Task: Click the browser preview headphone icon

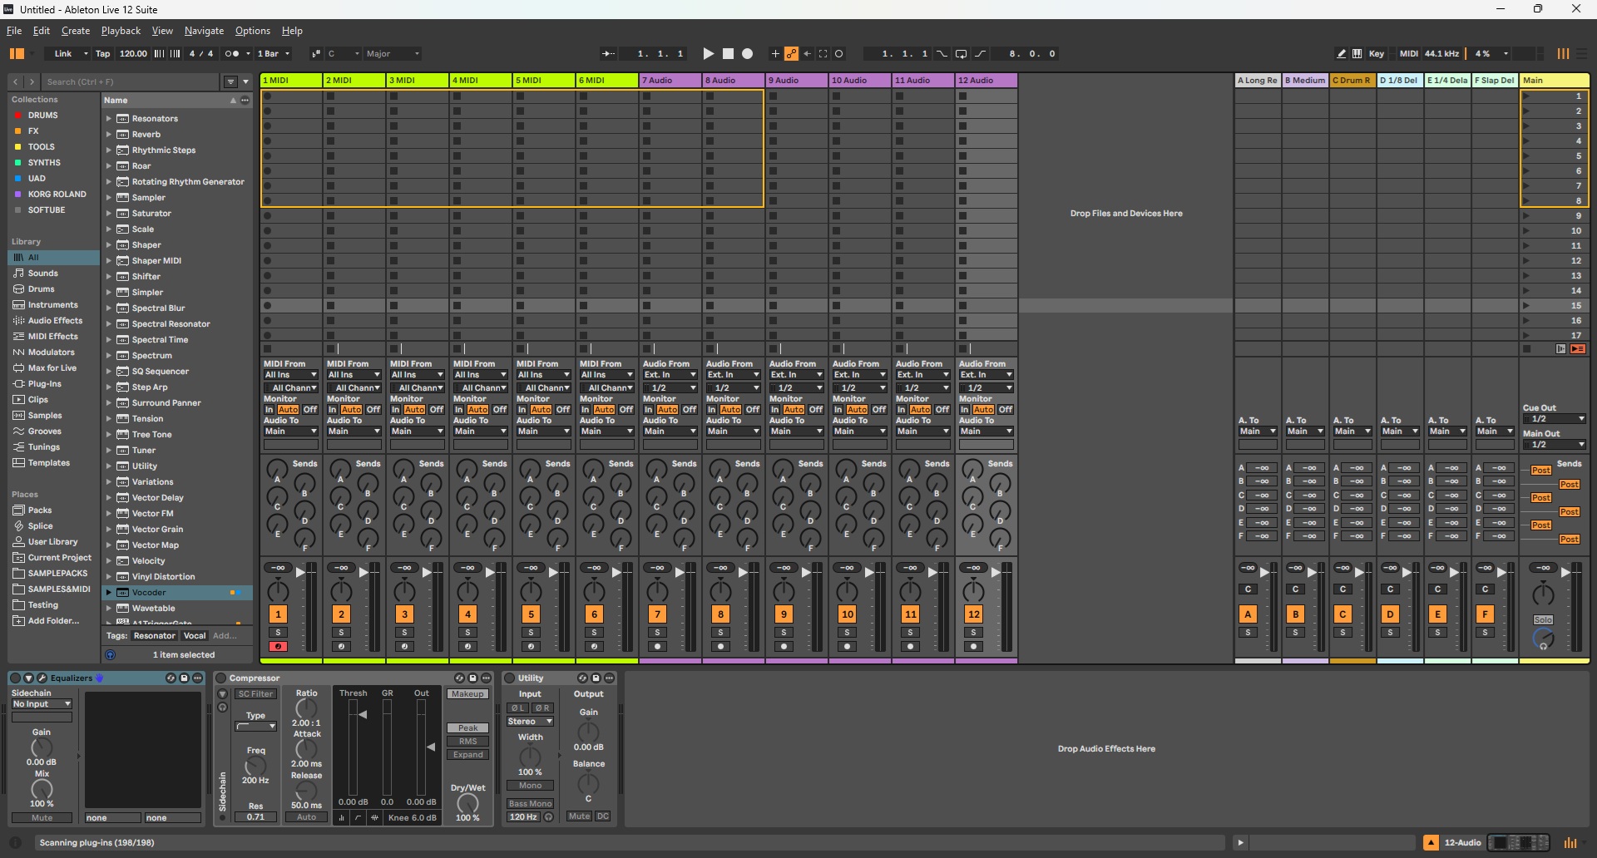Action: pos(110,654)
